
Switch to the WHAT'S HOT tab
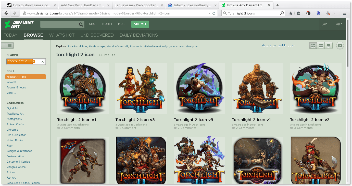(62, 35)
